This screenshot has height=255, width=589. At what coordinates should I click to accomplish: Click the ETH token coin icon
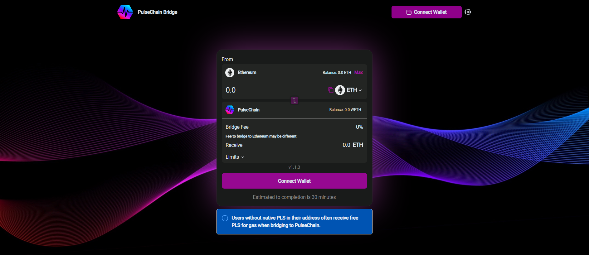(340, 90)
